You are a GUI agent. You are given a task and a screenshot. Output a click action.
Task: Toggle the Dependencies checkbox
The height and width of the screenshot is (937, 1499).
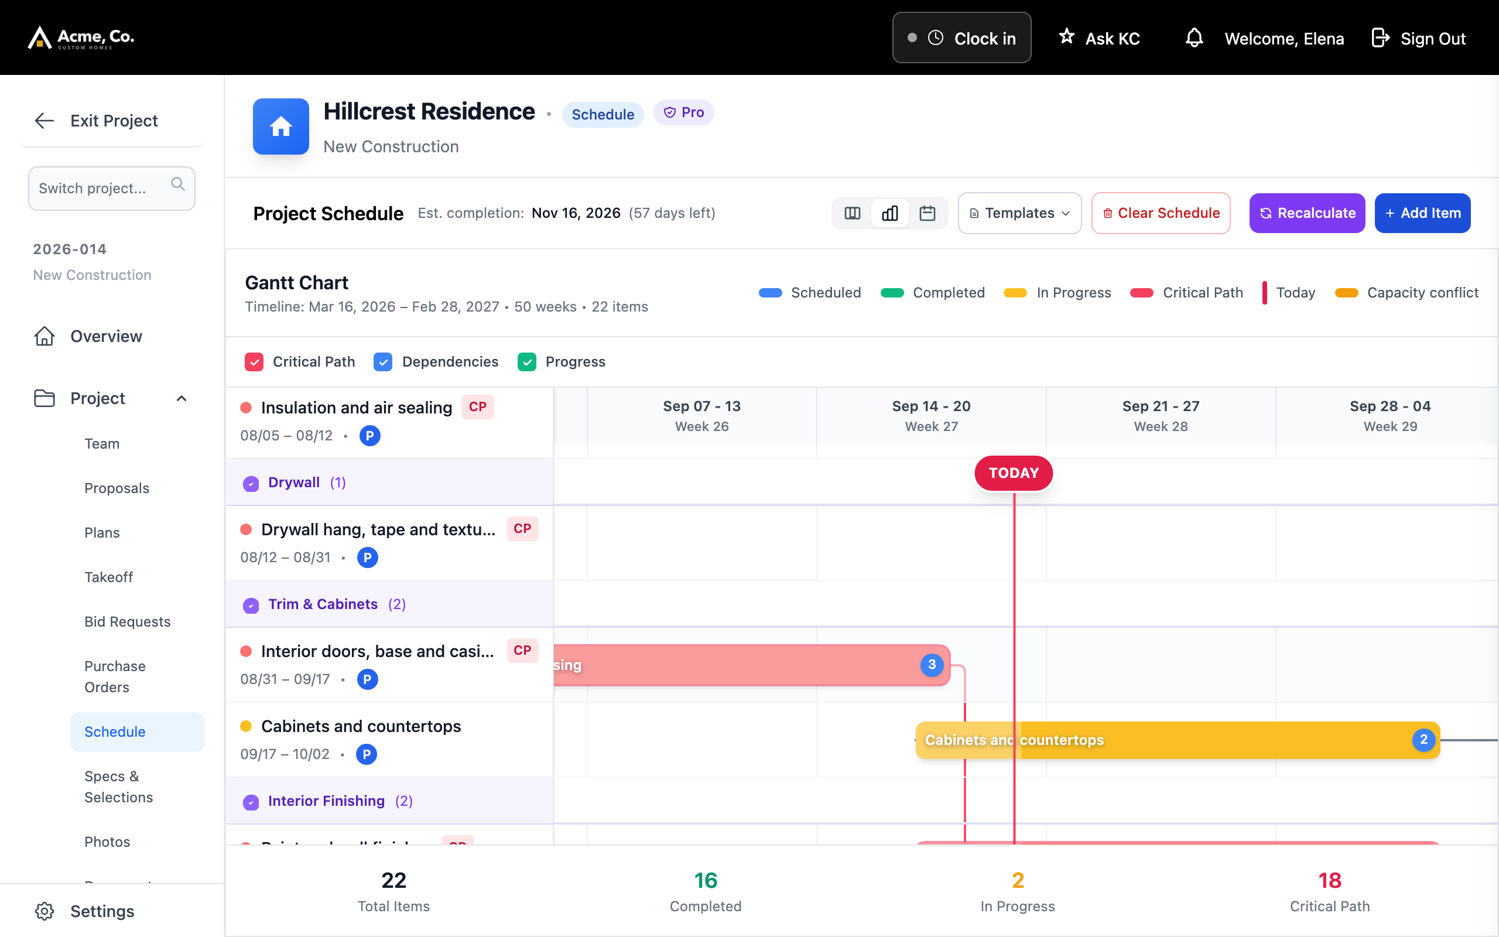[383, 362]
